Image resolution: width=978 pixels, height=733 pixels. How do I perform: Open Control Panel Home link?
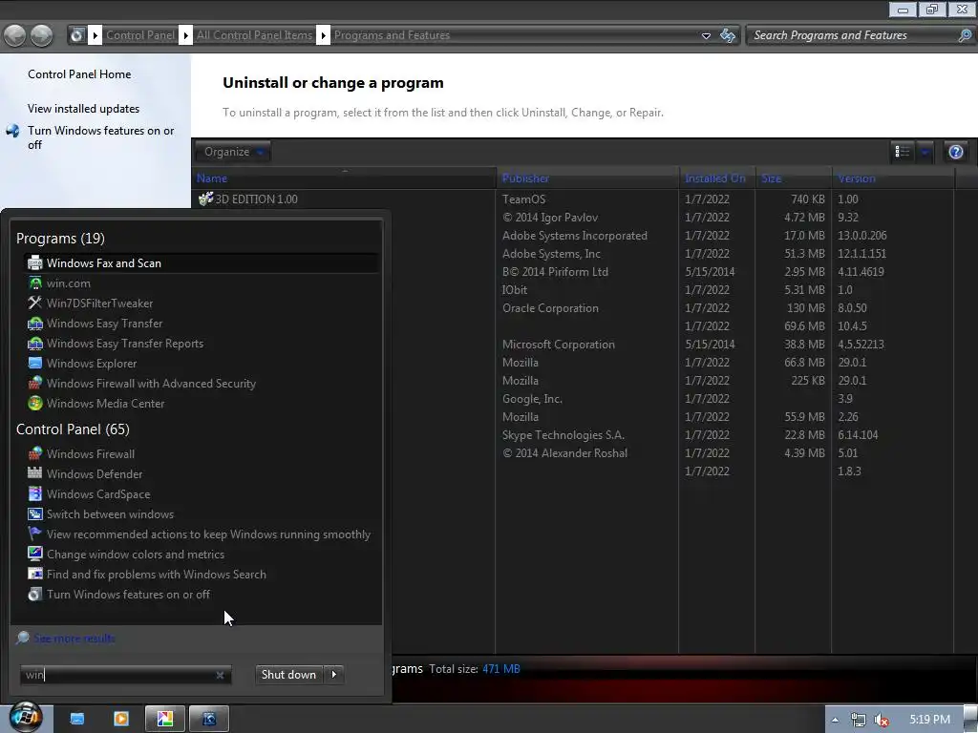click(x=79, y=74)
